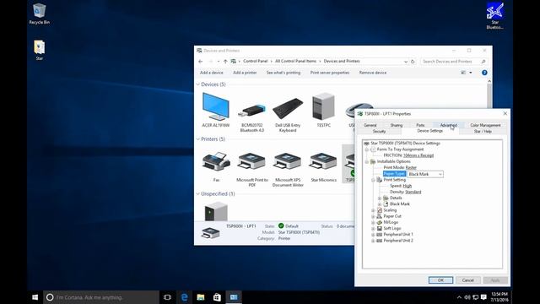Expand the Scaling tree node
The width and height of the screenshot is (540, 304).
373,210
